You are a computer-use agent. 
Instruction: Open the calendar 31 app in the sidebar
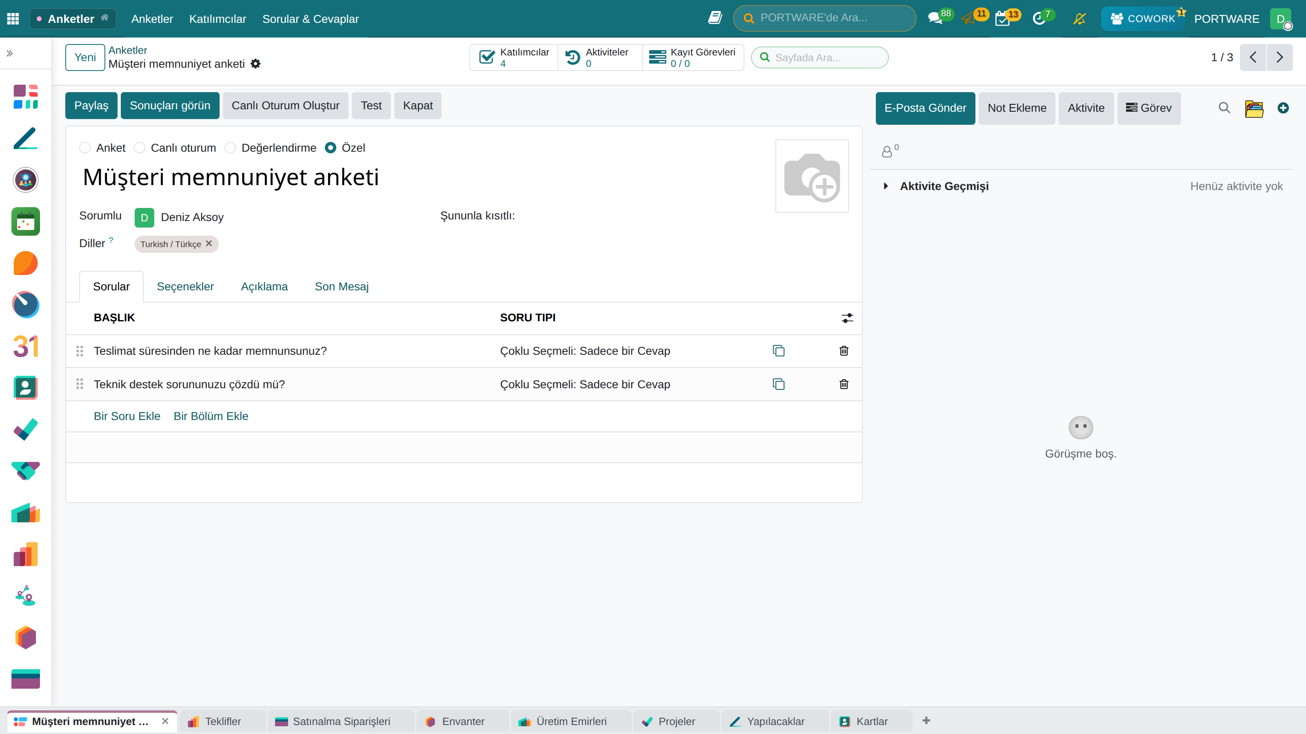[25, 347]
